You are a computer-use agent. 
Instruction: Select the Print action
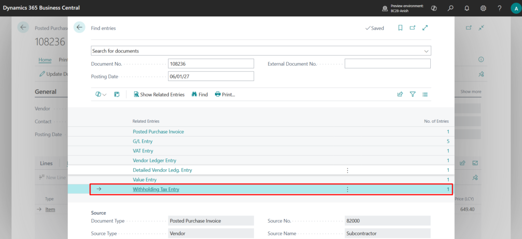click(x=225, y=94)
